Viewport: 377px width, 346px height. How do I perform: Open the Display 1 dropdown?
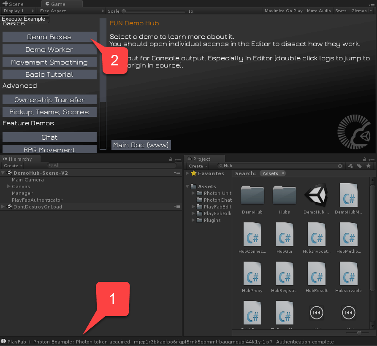click(19, 11)
